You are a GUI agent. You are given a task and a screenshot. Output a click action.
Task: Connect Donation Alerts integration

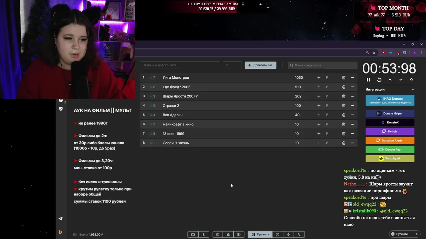pyautogui.click(x=390, y=140)
